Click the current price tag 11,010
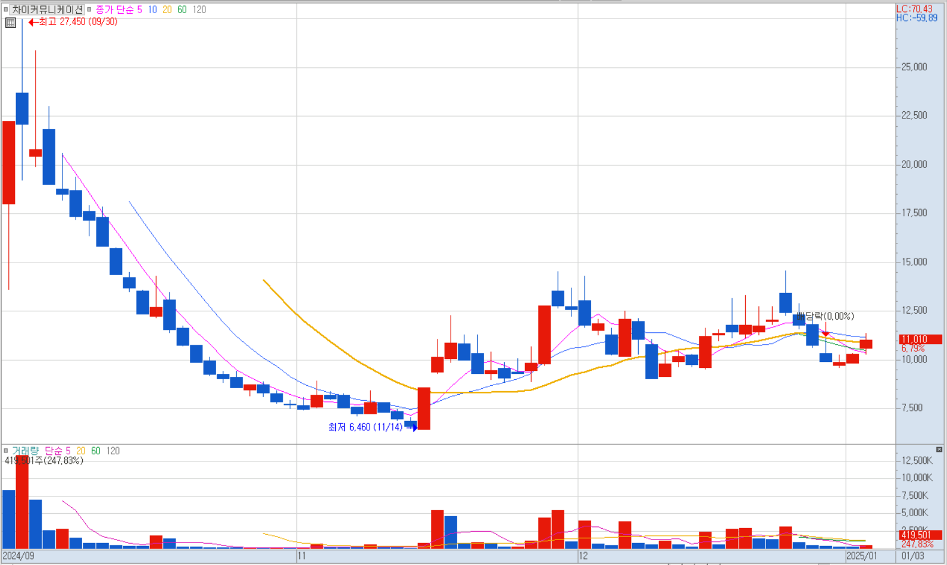 coord(920,339)
